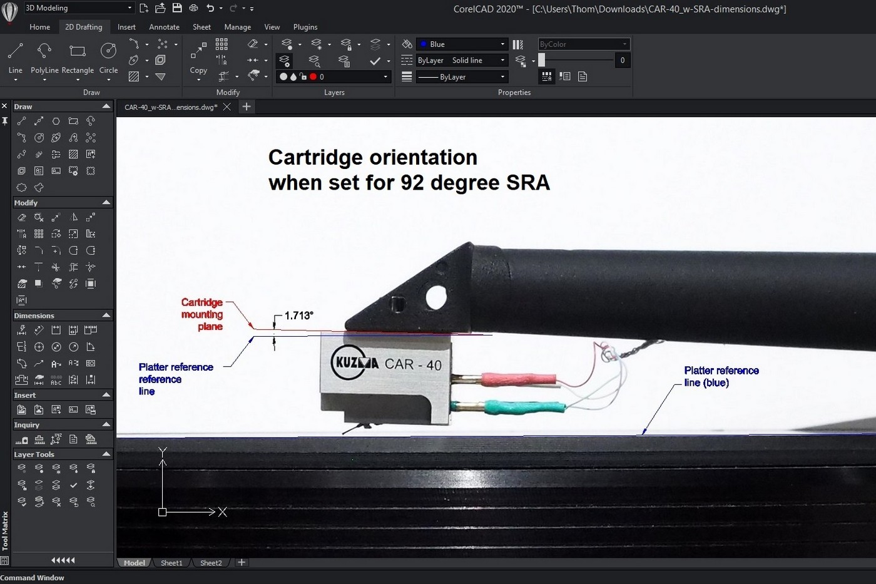
Task: Select the Line tool in ribbon
Action: [x=16, y=55]
